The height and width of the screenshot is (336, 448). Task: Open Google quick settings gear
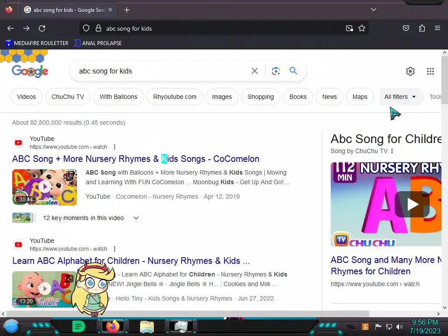410,71
